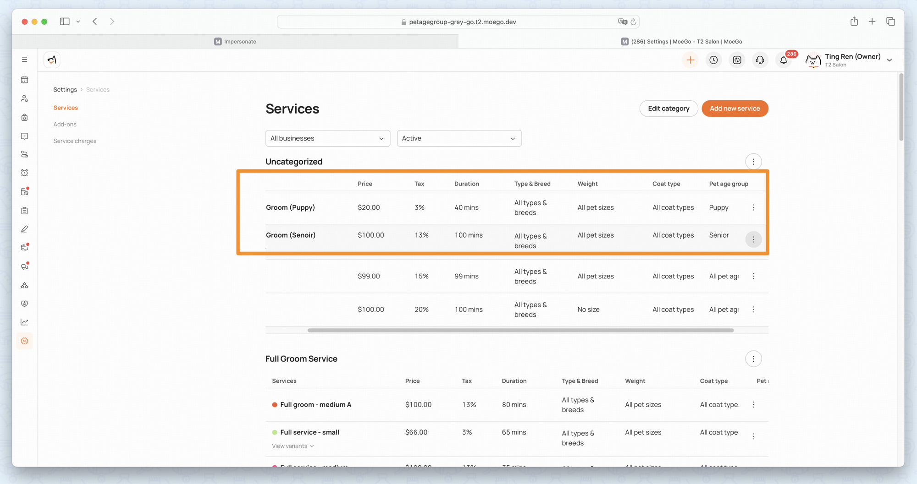This screenshot has width=917, height=484.
Task: Click the settings gear icon in sidebar
Action: [25, 341]
